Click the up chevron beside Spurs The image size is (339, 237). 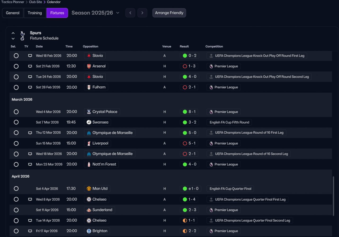pyautogui.click(x=13, y=33)
